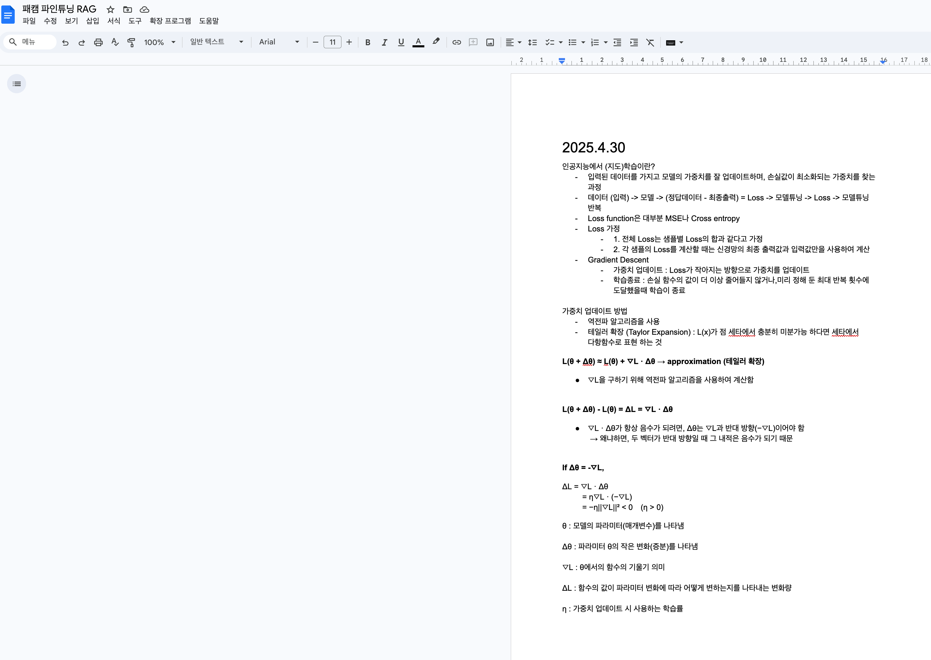
Task: Activate the Paint format roller icon
Action: coord(131,42)
